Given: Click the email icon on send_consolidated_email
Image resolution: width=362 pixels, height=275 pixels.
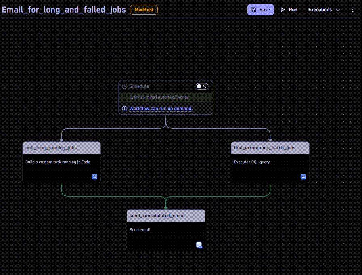Looking at the screenshot, I should [199, 245].
